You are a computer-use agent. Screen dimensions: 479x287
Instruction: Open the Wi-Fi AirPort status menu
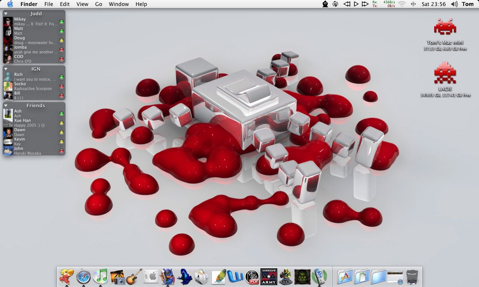[402, 4]
